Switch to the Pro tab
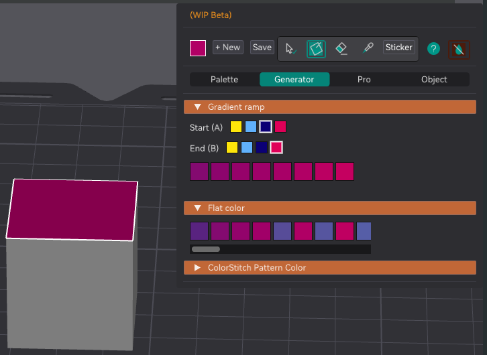487x355 pixels. (x=364, y=79)
